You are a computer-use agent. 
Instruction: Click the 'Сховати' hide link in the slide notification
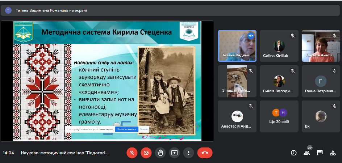coord(144,129)
